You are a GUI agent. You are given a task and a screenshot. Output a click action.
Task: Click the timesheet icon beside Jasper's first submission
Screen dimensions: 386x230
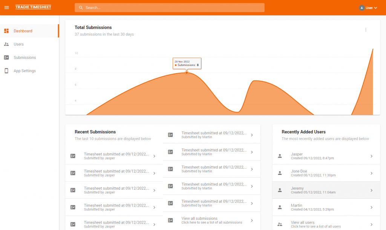pyautogui.click(x=72, y=156)
